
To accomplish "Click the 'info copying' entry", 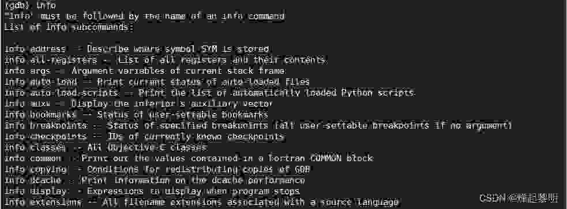I will [x=157, y=169].
